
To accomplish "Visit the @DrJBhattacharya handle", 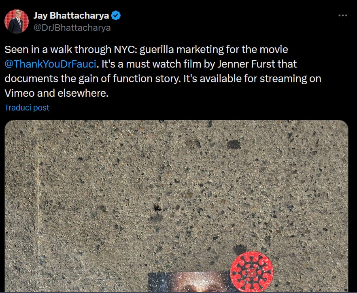I will tap(72, 28).
